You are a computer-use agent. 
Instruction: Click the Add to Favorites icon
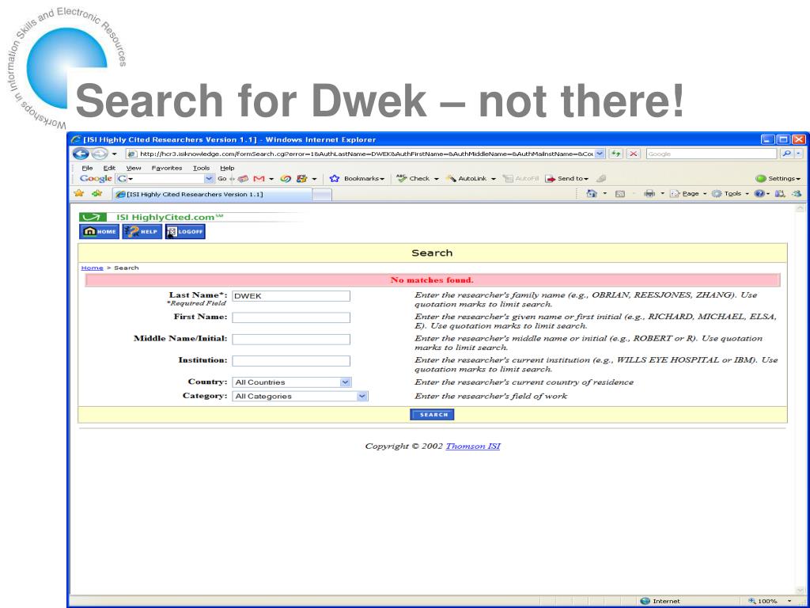tap(97, 193)
